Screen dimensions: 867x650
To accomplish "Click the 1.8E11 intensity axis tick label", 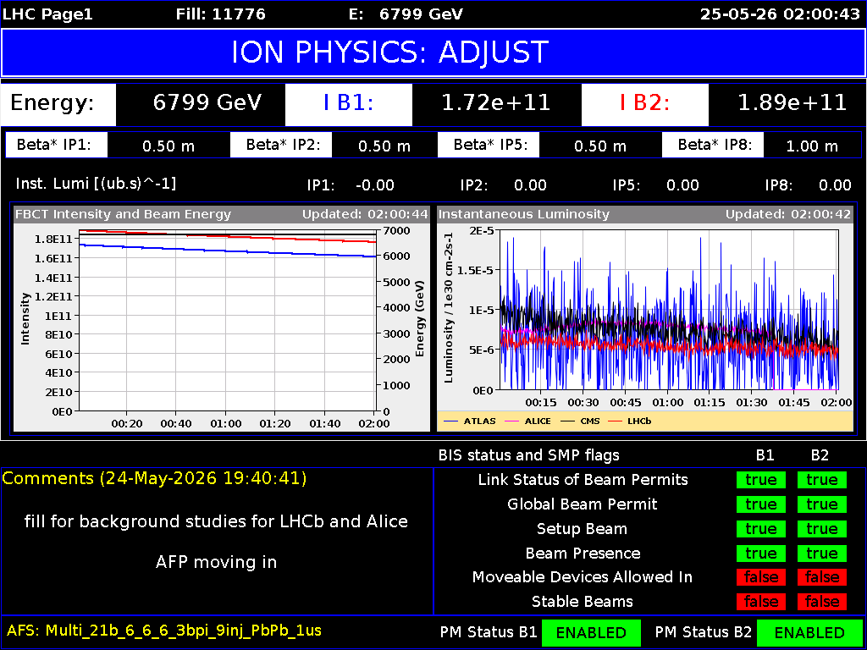I will coord(55,239).
